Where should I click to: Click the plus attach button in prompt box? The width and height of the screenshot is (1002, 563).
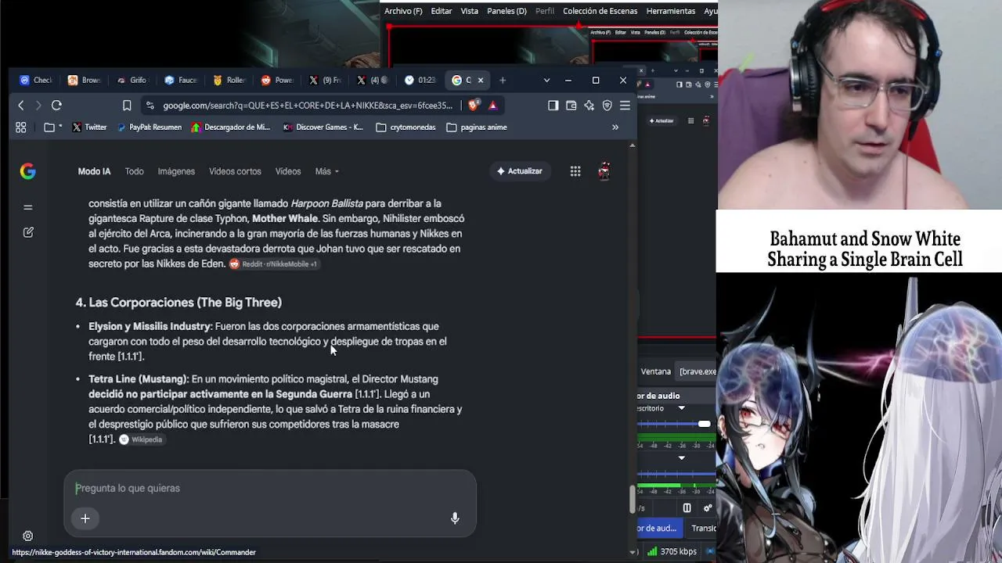(x=85, y=518)
